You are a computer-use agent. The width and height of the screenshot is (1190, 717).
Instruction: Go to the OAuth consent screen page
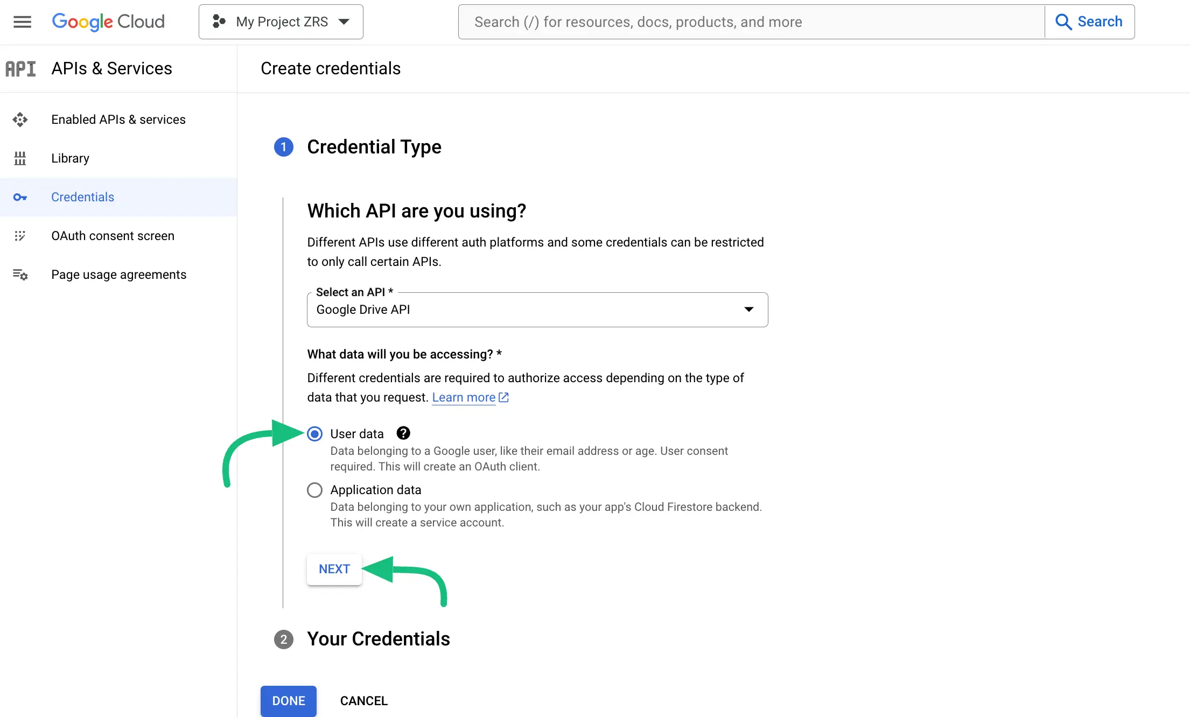point(113,236)
